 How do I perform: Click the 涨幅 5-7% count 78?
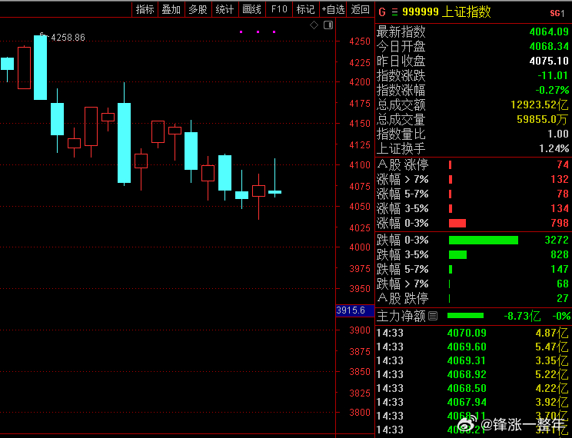pos(563,194)
